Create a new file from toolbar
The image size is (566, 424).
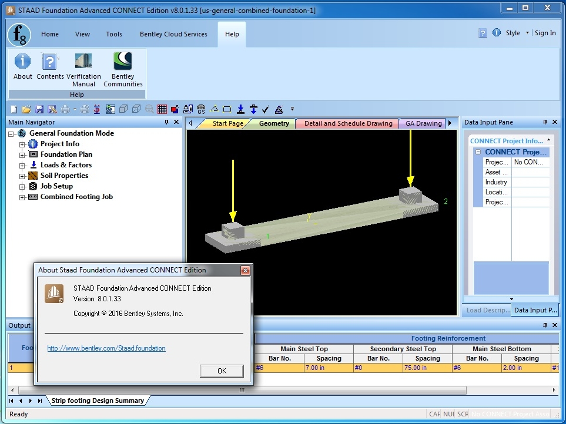coord(14,109)
